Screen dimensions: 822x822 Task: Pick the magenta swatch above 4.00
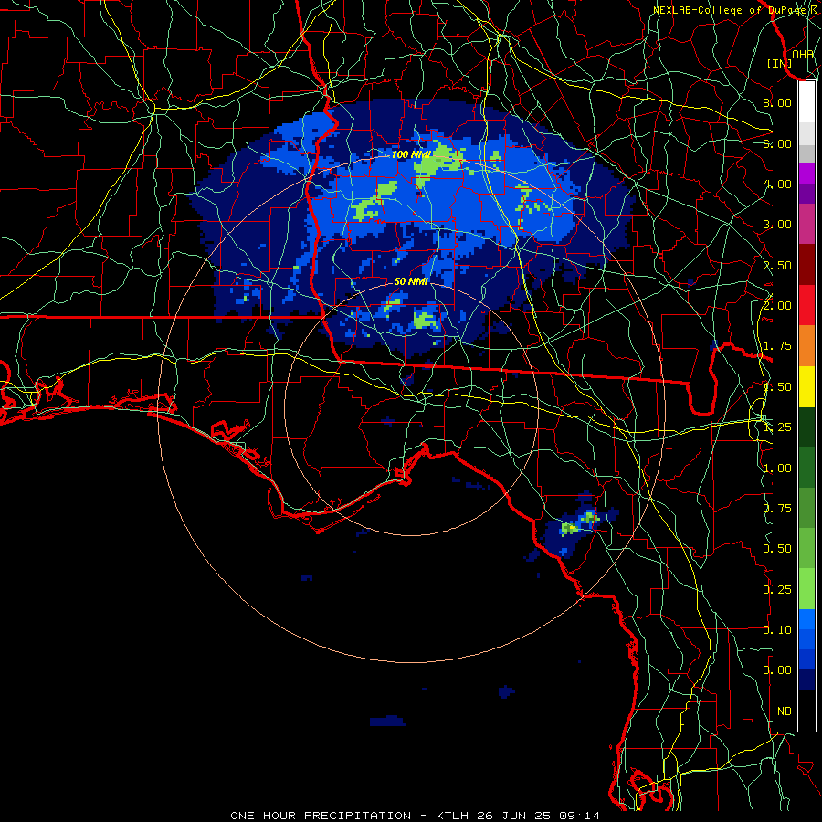point(806,174)
